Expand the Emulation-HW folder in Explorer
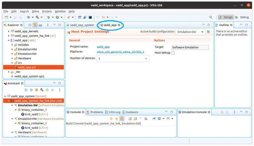Viewport: 254px width, 146px height. pyautogui.click(x=12, y=49)
